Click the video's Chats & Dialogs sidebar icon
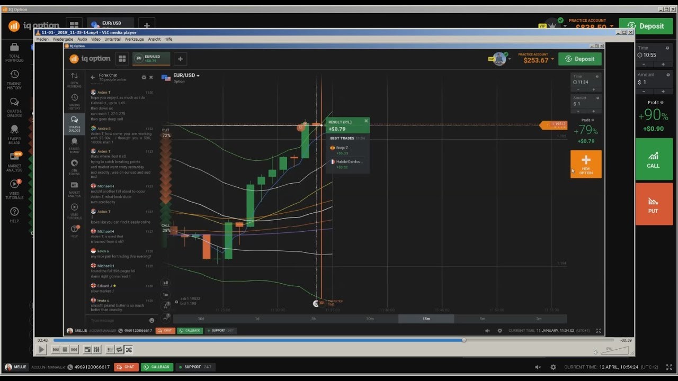The height and width of the screenshot is (381, 678). (74, 123)
